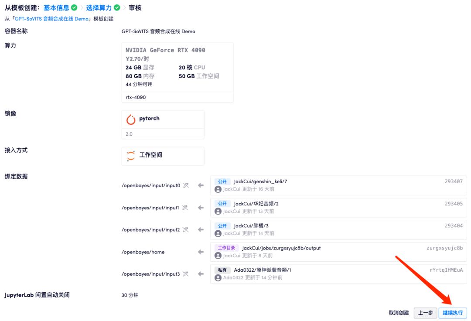Click path /openbayes/input/input0
The width and height of the screenshot is (471, 321).
pyautogui.click(x=151, y=185)
